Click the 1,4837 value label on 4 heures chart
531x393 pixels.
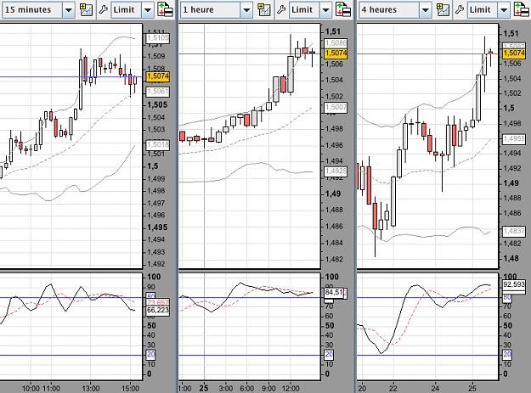coord(514,231)
